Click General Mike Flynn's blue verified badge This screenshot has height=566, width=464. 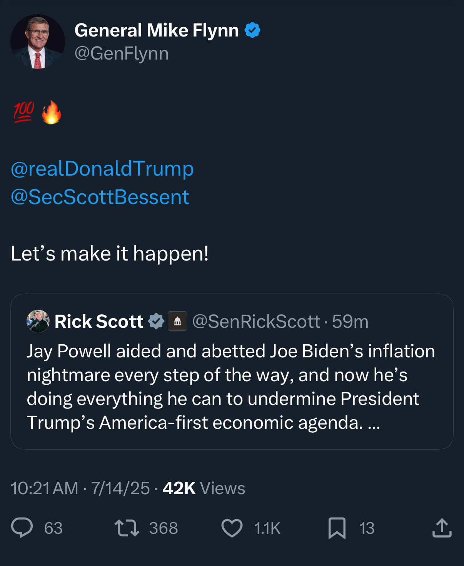click(252, 30)
